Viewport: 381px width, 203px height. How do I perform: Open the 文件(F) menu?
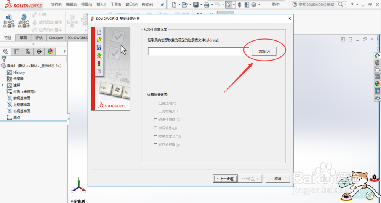point(56,5)
